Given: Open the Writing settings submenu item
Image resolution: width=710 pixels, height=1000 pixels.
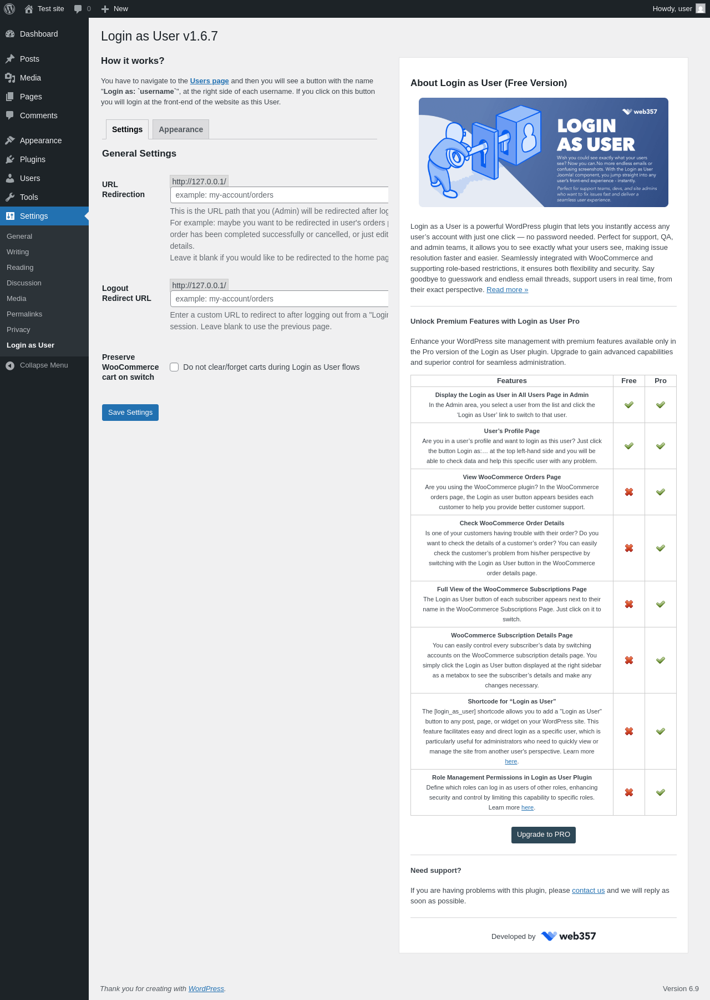Looking at the screenshot, I should pos(18,252).
